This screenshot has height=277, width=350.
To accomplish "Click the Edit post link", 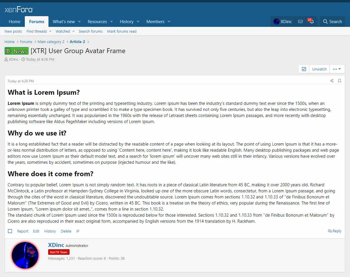I will tap(36, 231).
